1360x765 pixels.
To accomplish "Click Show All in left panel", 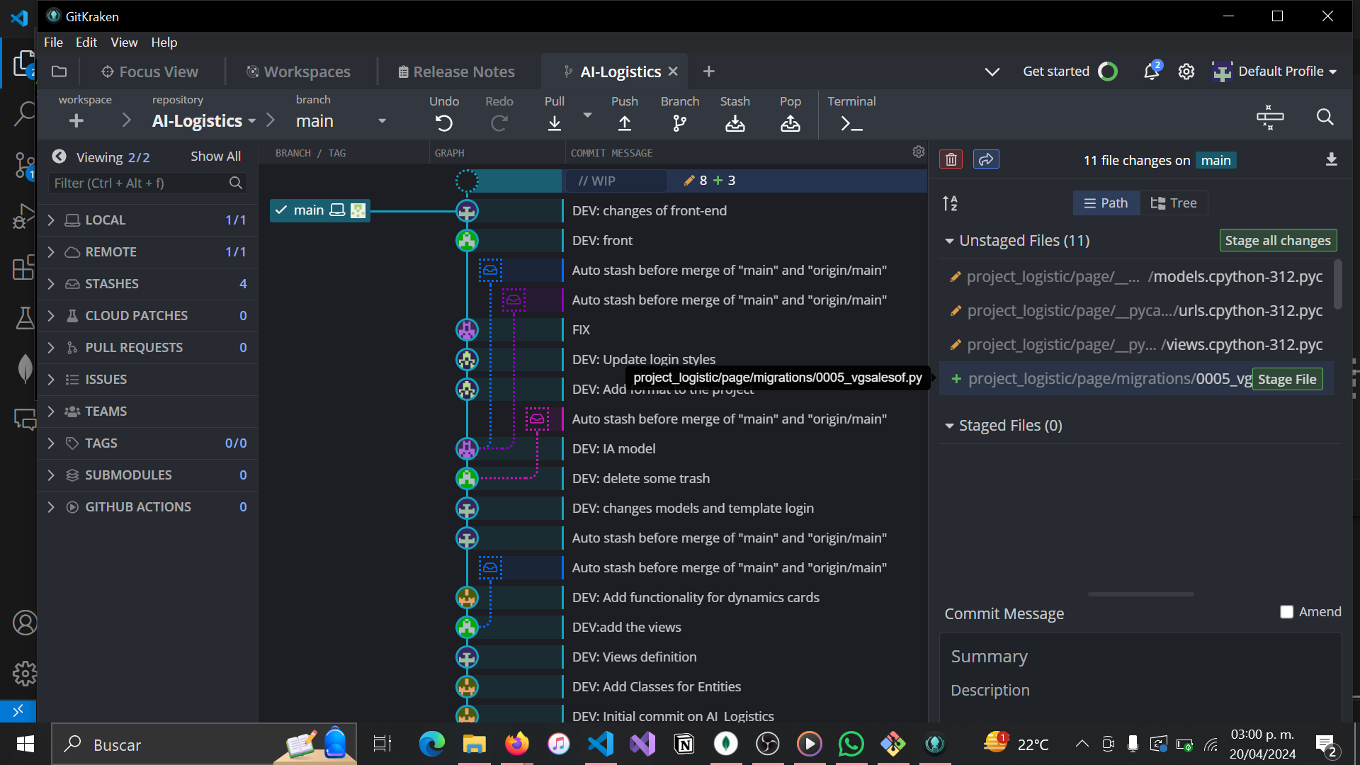I will (x=215, y=157).
